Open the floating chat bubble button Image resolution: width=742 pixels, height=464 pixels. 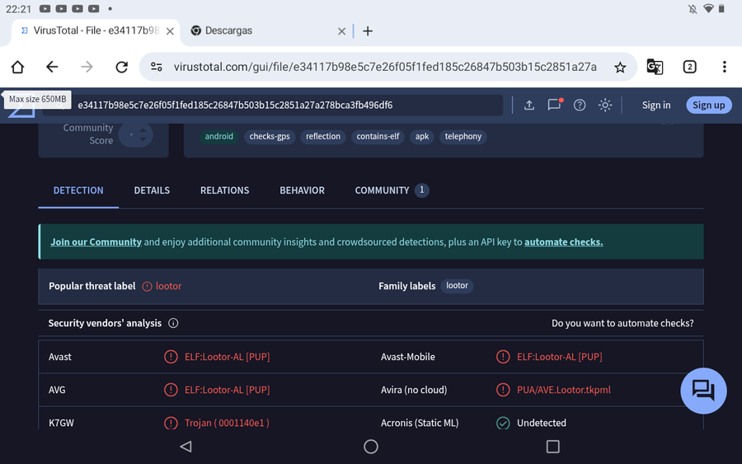702,390
